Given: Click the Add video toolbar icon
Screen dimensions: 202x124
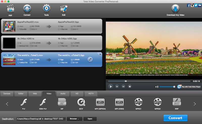Looking at the screenshot, I should [10, 9].
